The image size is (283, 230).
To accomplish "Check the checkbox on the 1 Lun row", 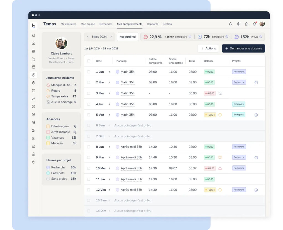I will 89,72.
